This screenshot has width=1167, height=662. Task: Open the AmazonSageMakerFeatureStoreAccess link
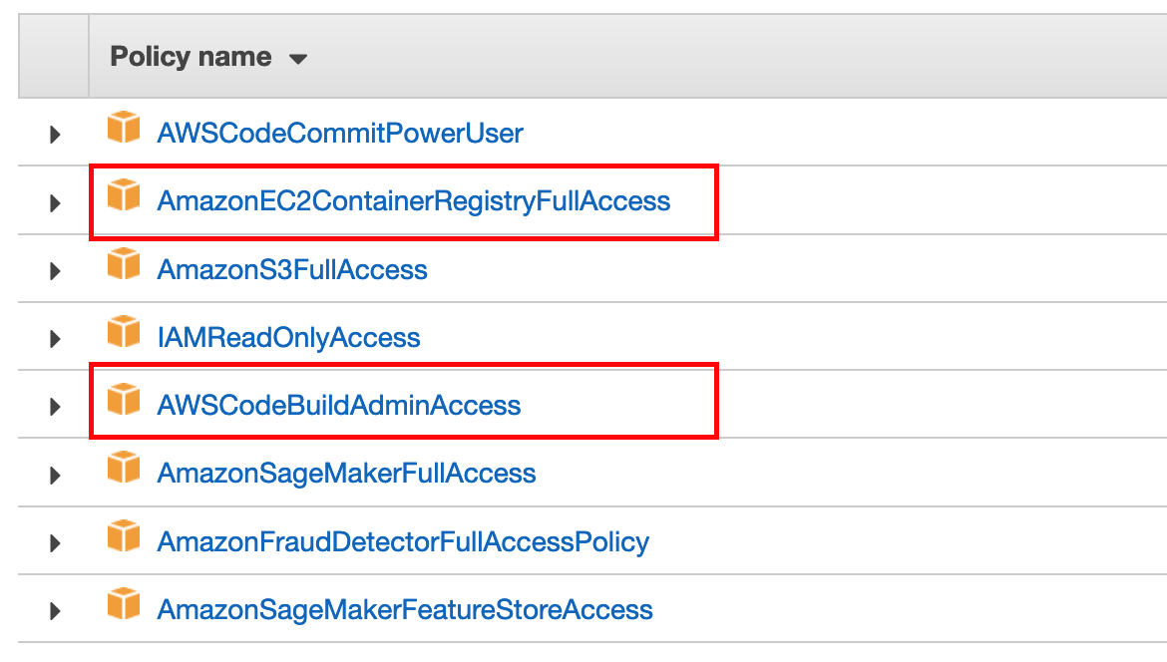(405, 609)
